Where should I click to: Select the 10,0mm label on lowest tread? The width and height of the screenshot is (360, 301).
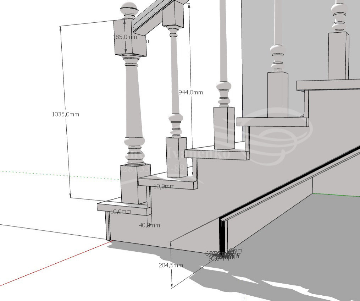point(121,212)
